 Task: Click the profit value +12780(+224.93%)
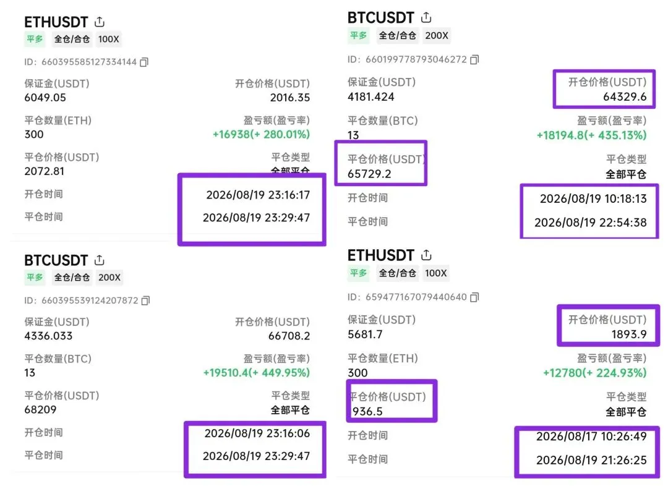[595, 373]
